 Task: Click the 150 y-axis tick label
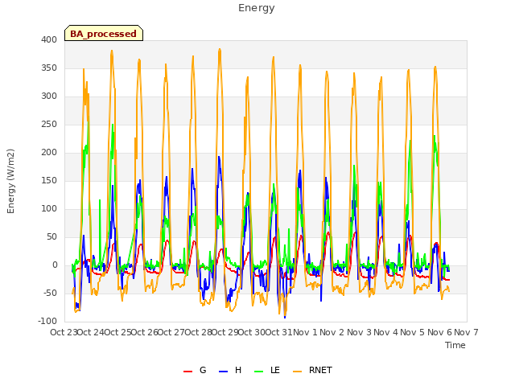(49, 180)
